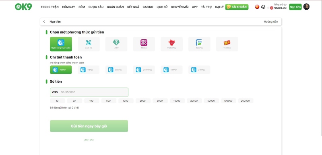Select the 24HPay payment gateway

point(199,70)
